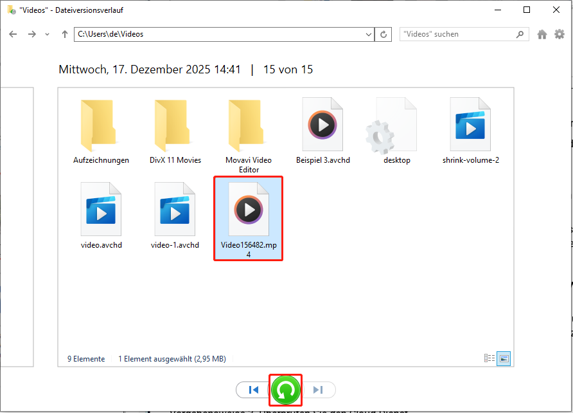Image resolution: width=573 pixels, height=413 pixels.
Task: Click the Home icon near the search box
Action: pos(542,33)
